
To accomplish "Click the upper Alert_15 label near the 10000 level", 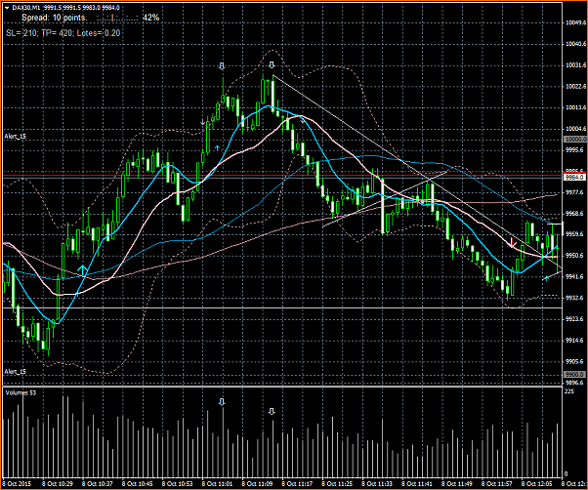I will 16,137.
